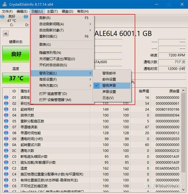The width and height of the screenshot is (188, 194).
Task: Click the blue status orb for ID 05
Action: point(6,121)
